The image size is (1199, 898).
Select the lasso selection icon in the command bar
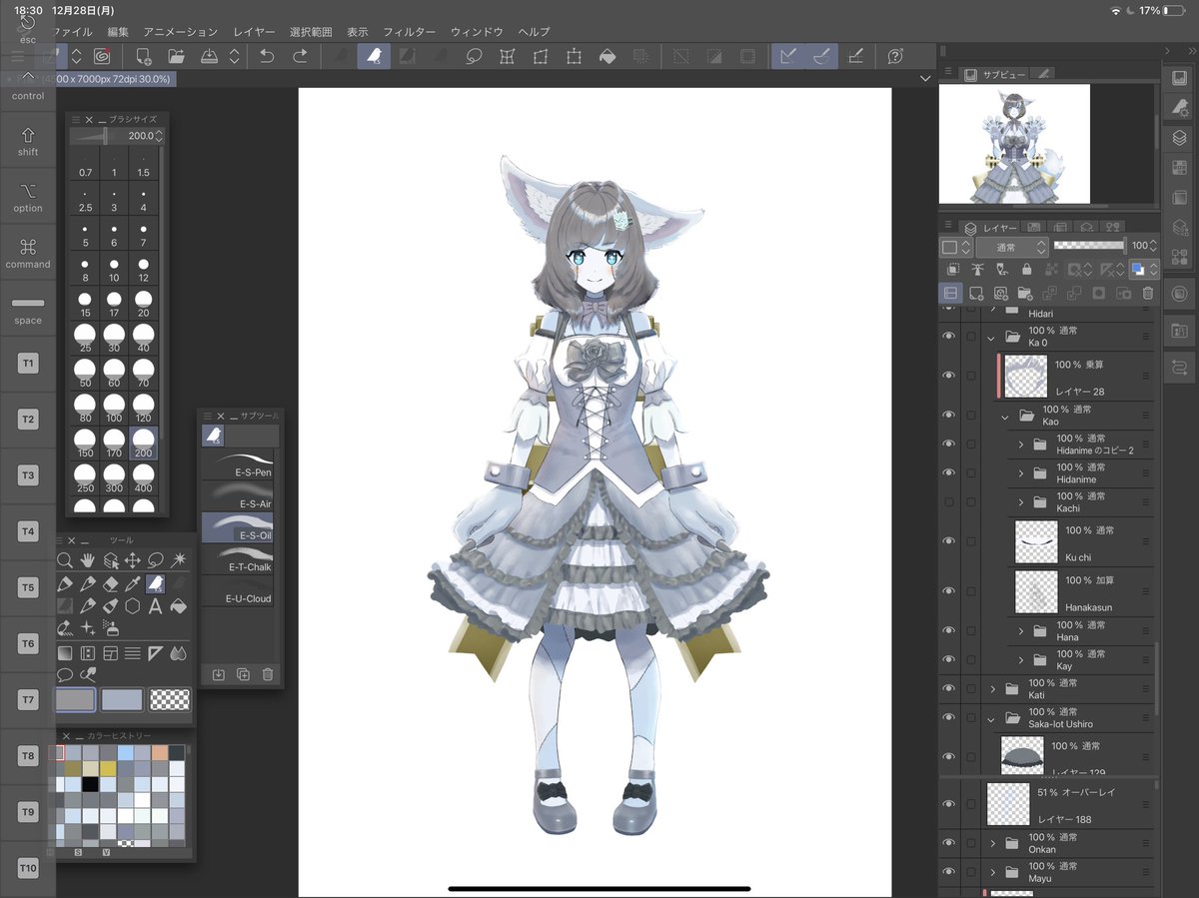[475, 56]
